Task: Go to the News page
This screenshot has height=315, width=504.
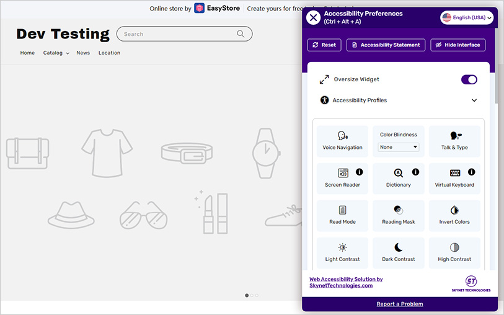Action: click(83, 53)
